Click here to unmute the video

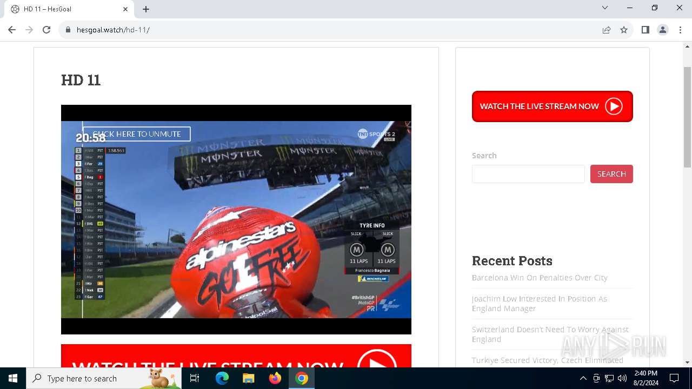click(136, 134)
